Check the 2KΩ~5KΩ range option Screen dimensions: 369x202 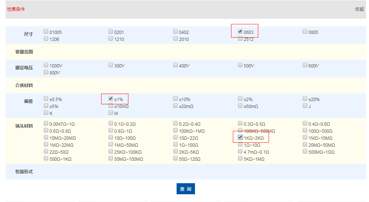pos(175,151)
